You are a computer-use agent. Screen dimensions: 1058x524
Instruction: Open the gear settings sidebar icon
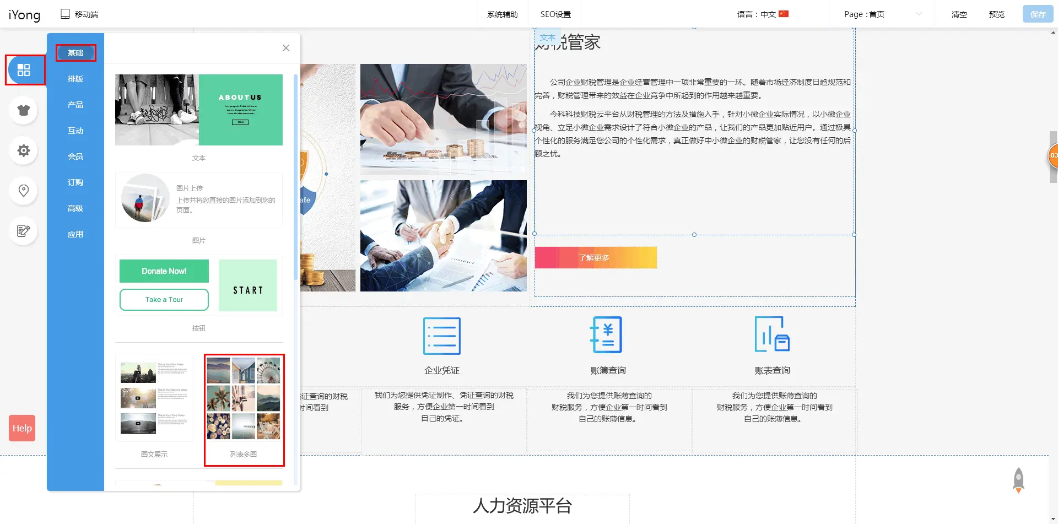pos(23,150)
